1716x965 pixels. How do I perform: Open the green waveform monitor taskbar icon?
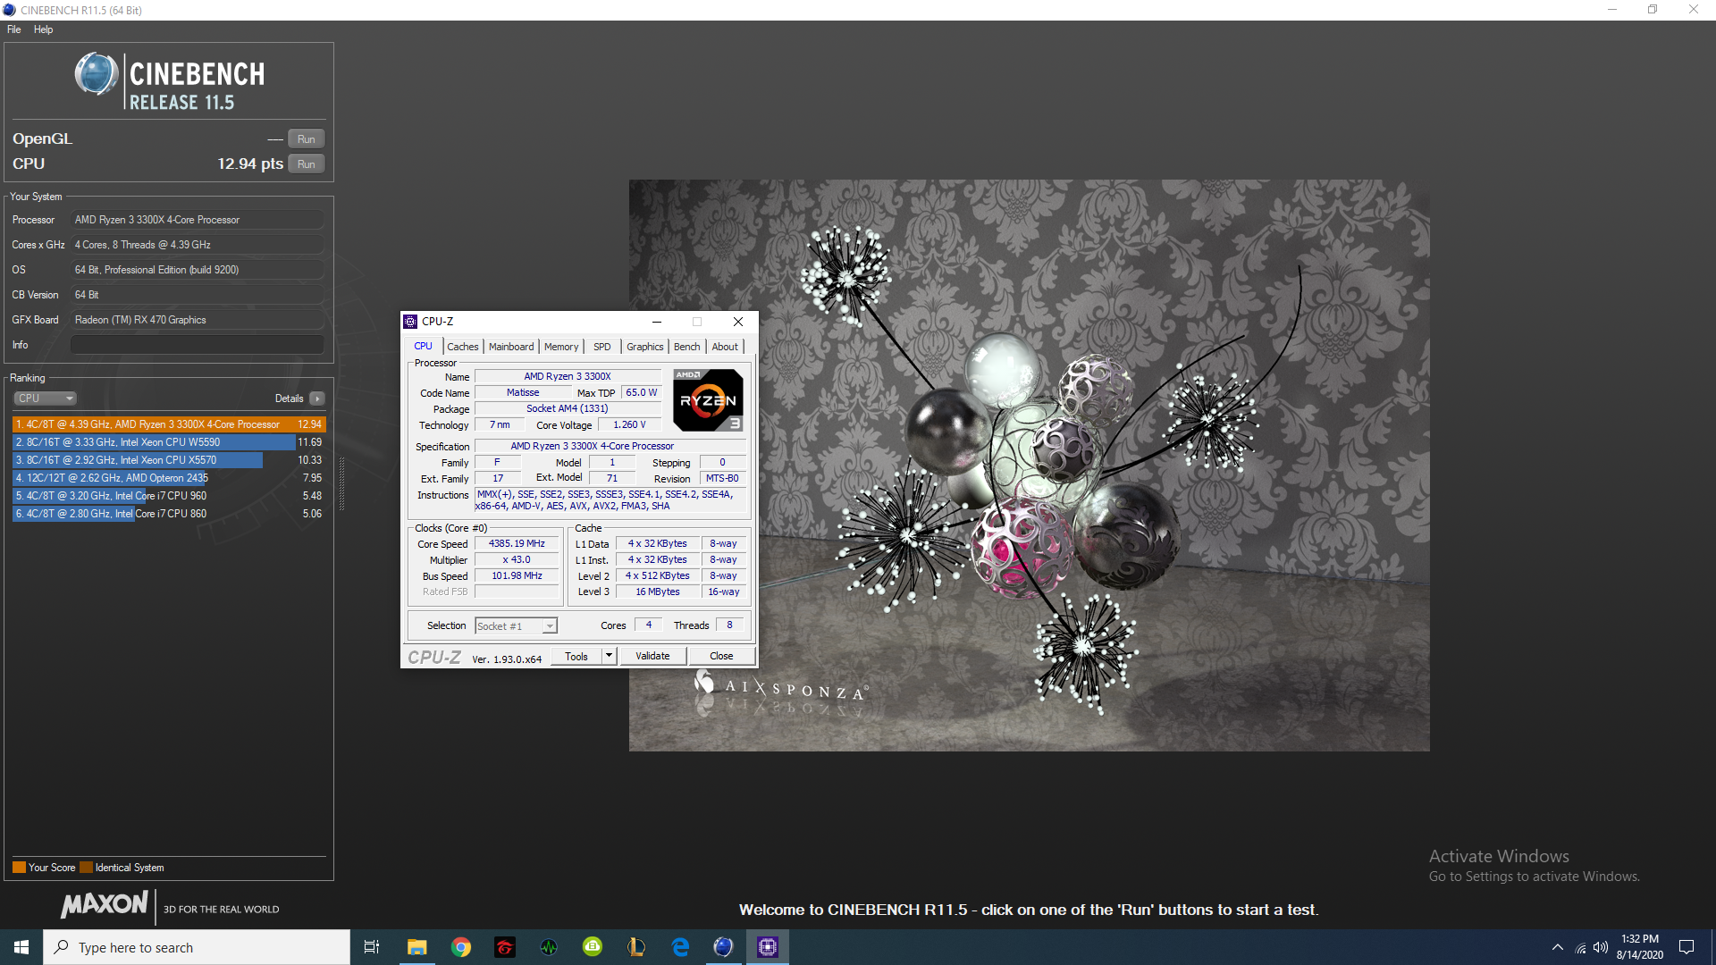click(549, 947)
